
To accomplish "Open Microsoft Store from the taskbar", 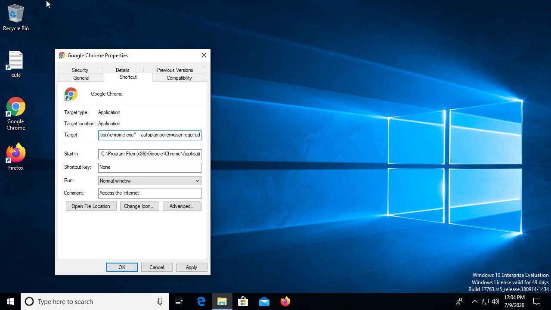I will point(243,301).
